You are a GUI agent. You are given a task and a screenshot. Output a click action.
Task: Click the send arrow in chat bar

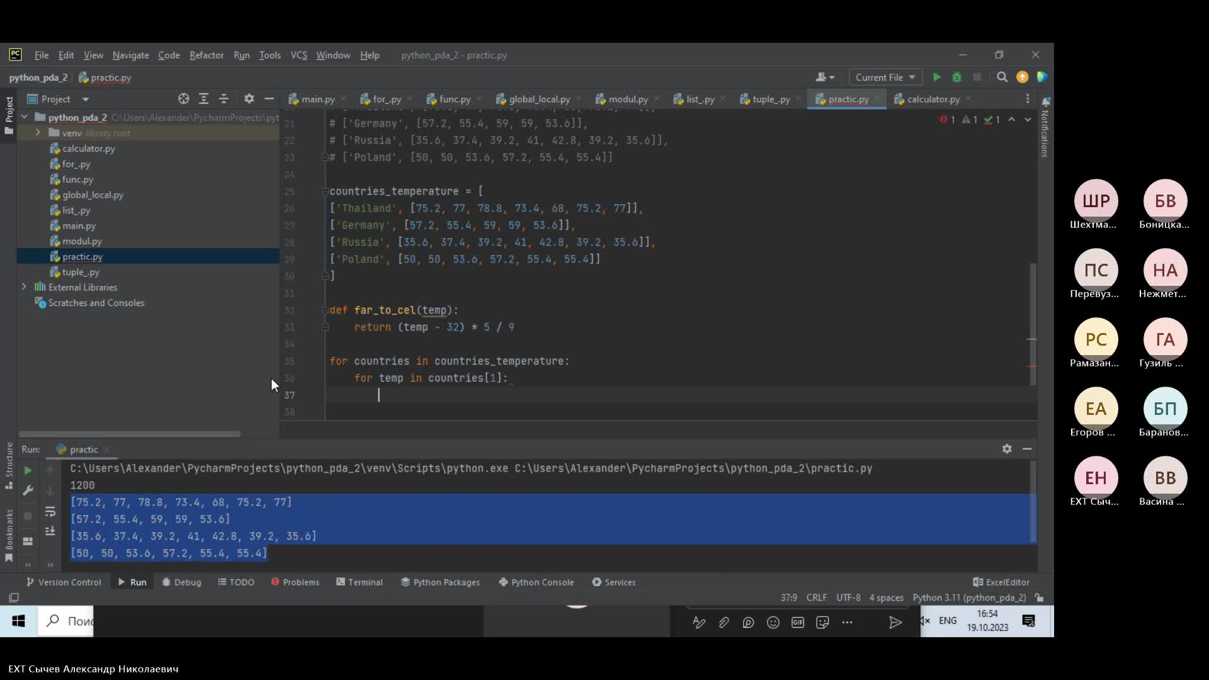pos(895,623)
